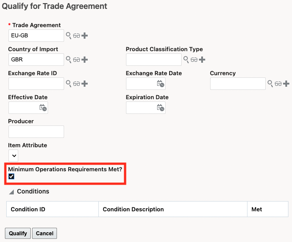Viewport: 292px width, 242px height.
Task: Click the Cancel button
Action: click(x=45, y=233)
